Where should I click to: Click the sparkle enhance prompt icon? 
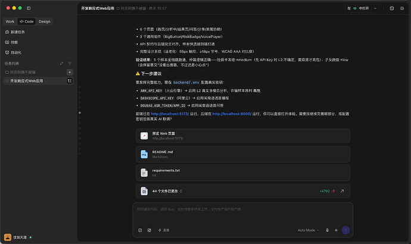(x=337, y=230)
